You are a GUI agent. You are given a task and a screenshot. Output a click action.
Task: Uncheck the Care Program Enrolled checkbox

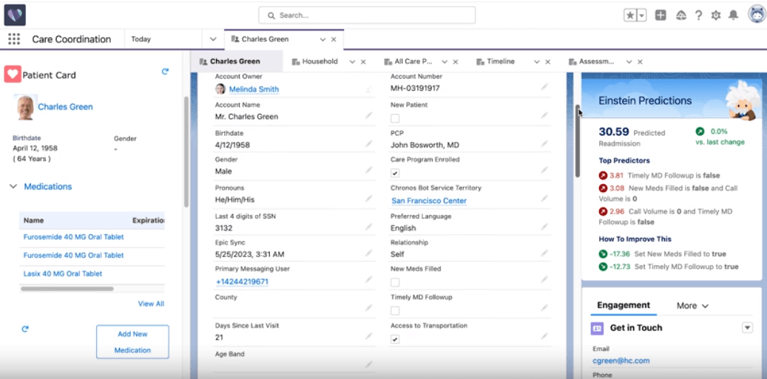[395, 173]
